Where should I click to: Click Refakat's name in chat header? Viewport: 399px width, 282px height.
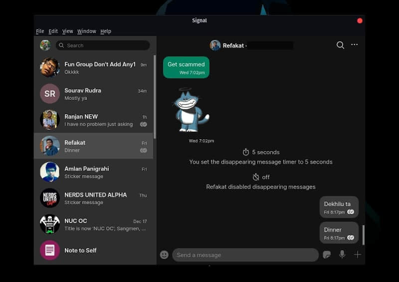pyautogui.click(x=233, y=45)
